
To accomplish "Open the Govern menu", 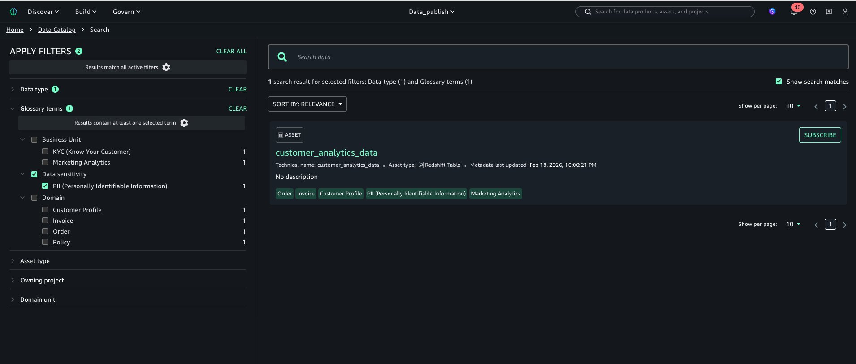I will [x=126, y=12].
